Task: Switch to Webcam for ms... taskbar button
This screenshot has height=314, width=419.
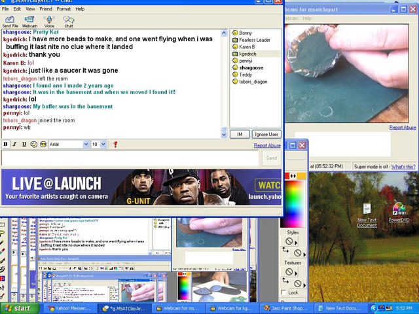Action: pos(178,308)
